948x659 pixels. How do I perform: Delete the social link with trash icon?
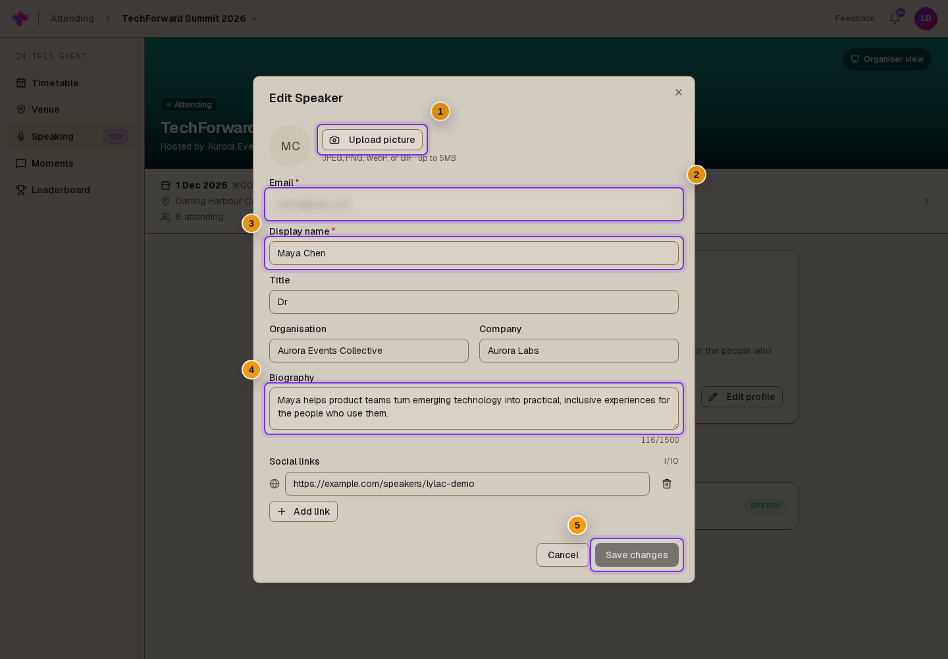667,484
